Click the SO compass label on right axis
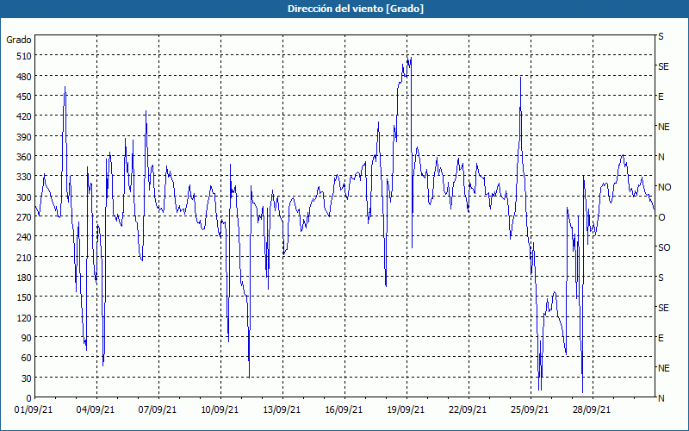Screen dimensions: 689x431 pyautogui.click(x=664, y=247)
